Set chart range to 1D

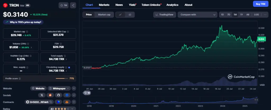(x=222, y=15)
